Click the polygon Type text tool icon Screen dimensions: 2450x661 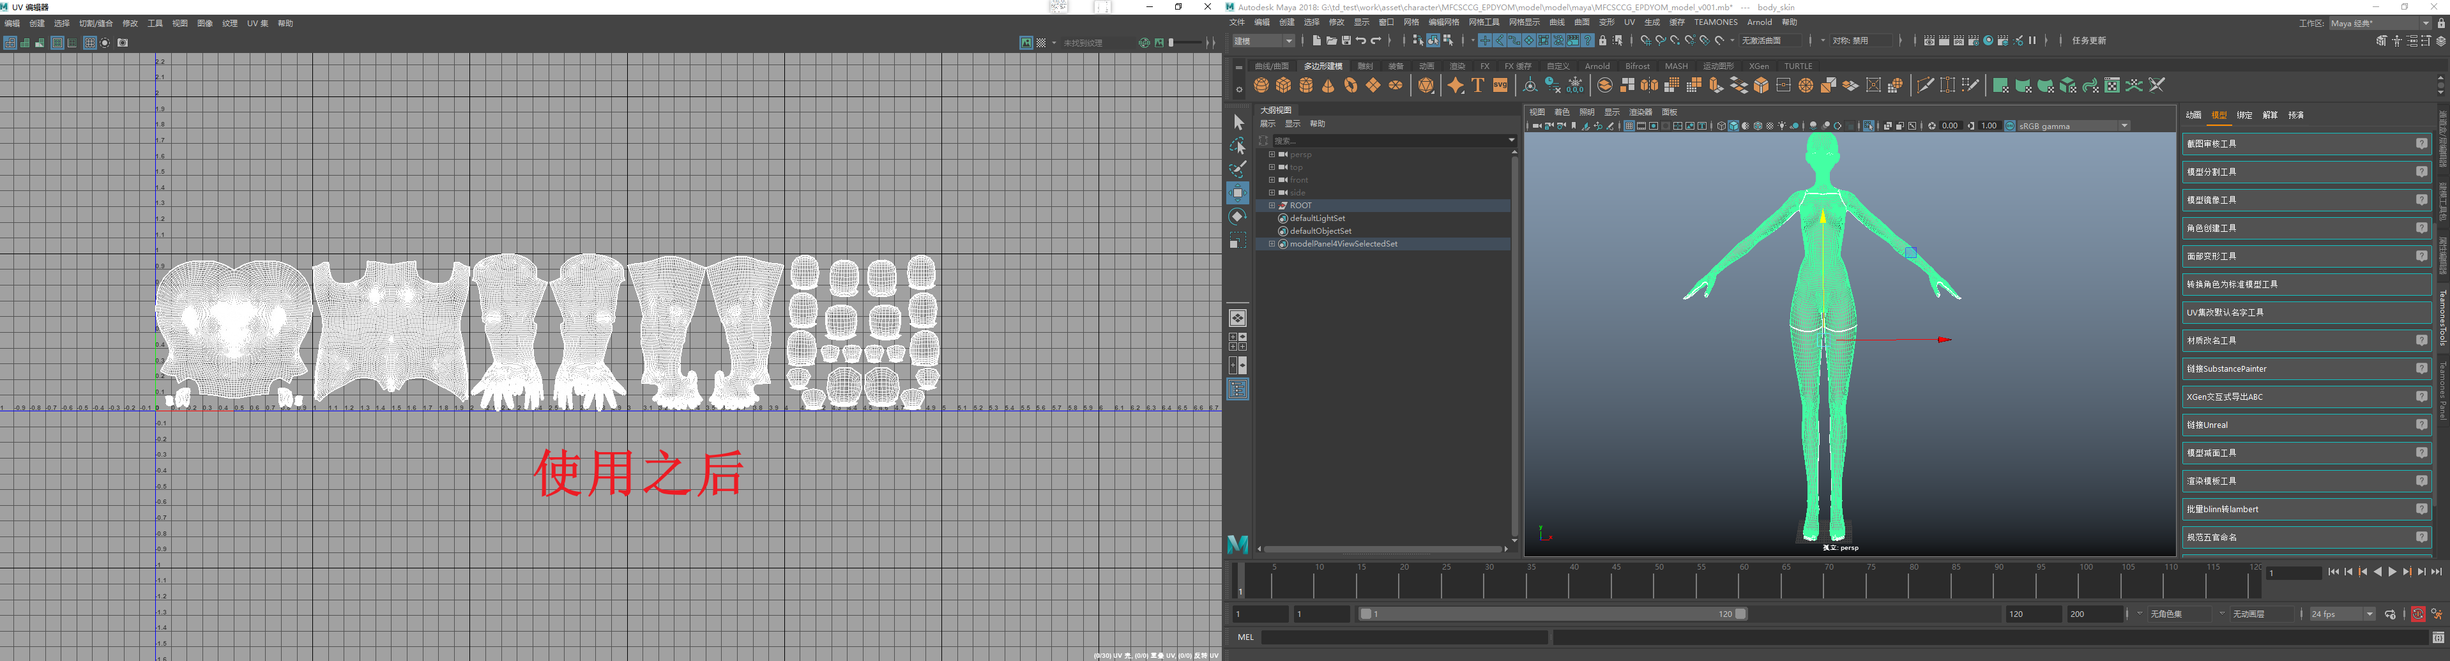coord(1478,86)
